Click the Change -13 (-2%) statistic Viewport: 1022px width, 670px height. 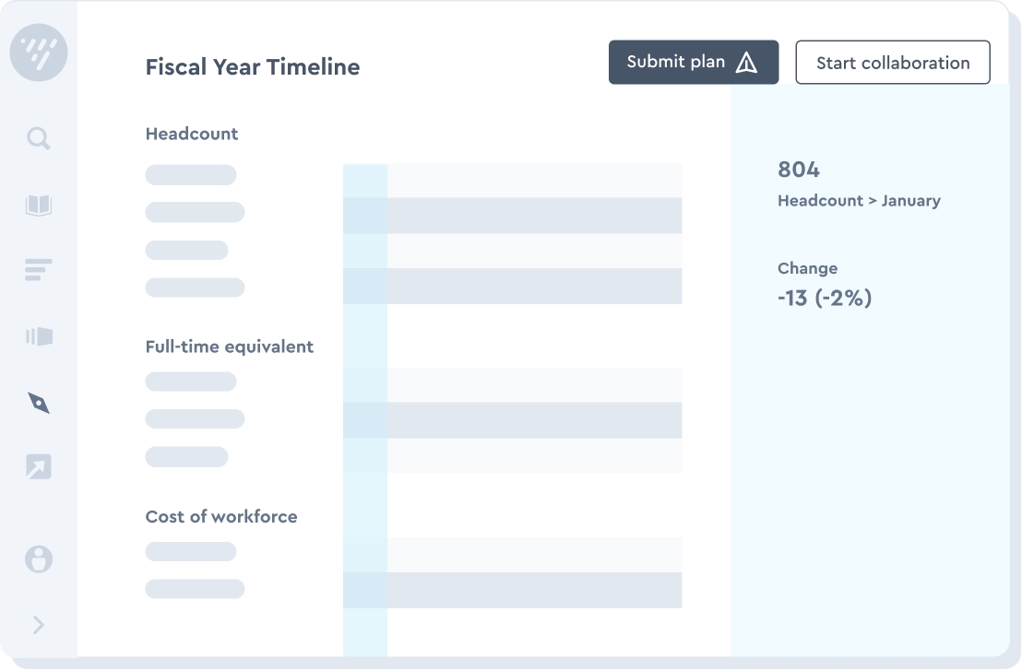coord(824,298)
